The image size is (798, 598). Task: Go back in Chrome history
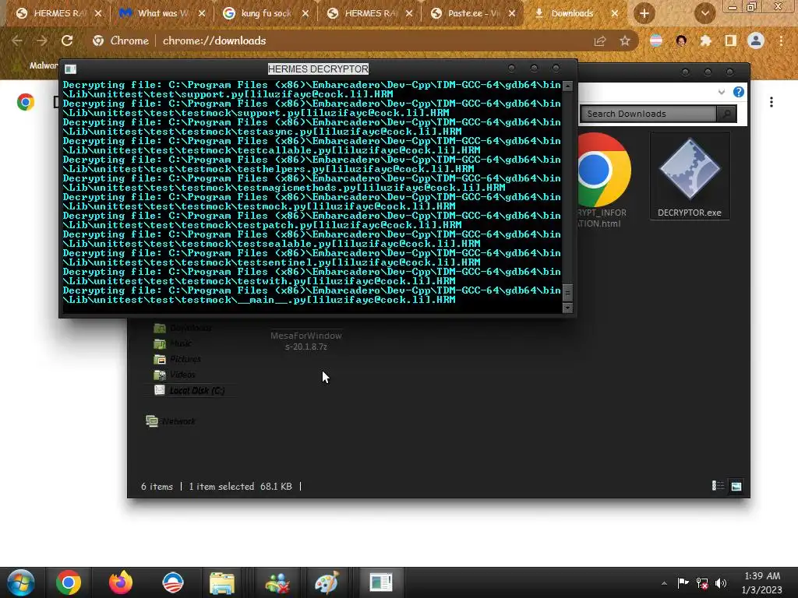17,40
